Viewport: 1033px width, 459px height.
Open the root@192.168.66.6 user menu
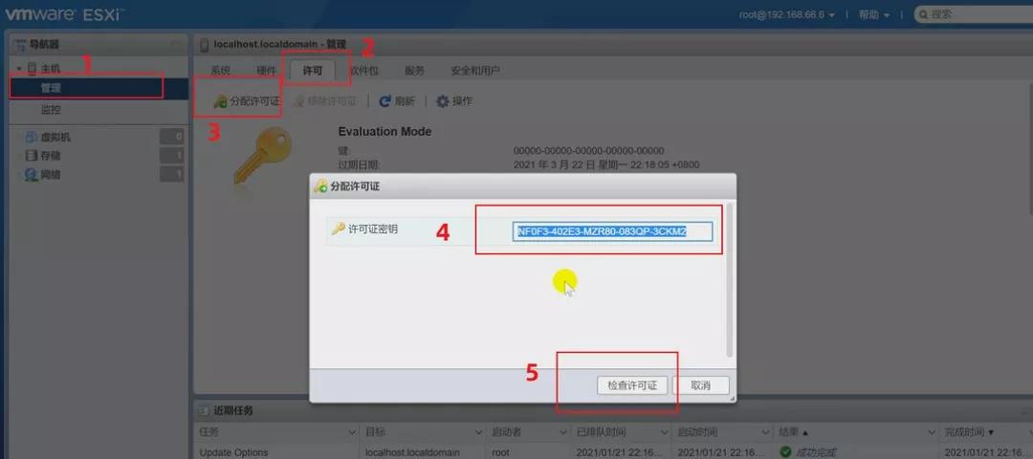[x=786, y=14]
